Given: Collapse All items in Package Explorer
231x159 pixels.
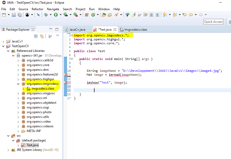Looking at the screenshot, I should pyautogui.click(x=36, y=36).
